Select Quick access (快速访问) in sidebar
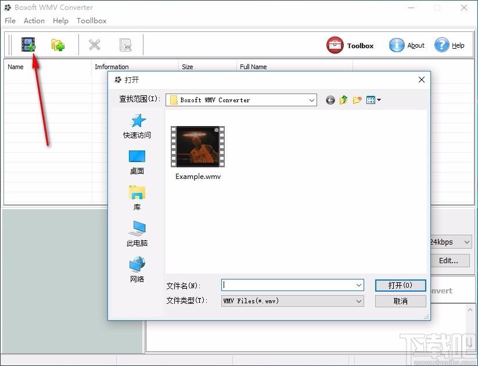This screenshot has height=366, width=478. [137, 126]
